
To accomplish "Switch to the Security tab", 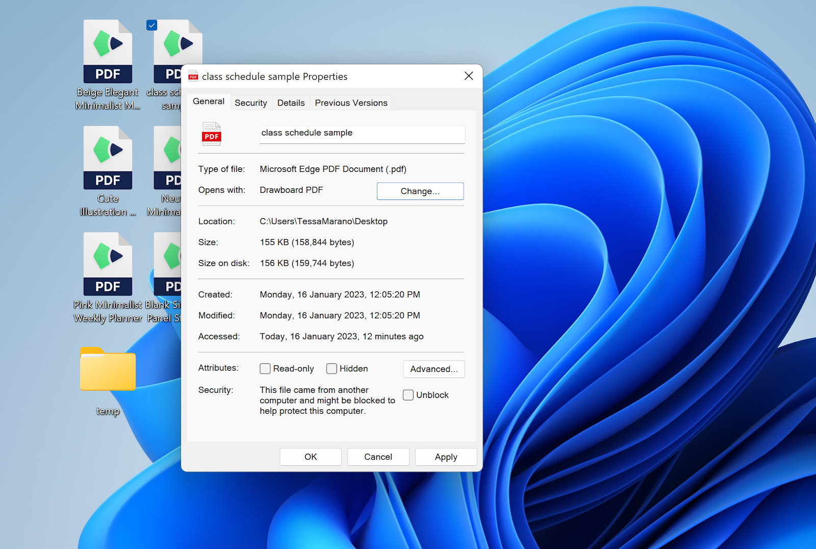I will pyautogui.click(x=250, y=103).
